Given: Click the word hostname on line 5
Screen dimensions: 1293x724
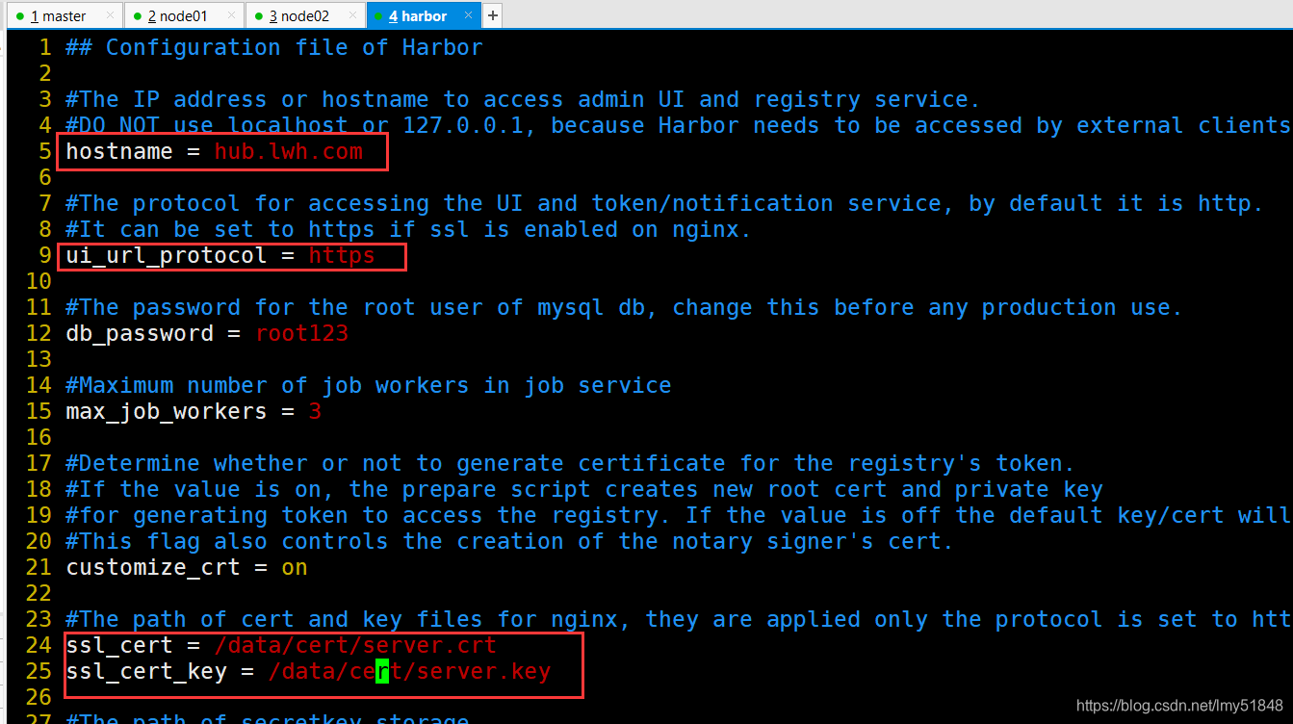Looking at the screenshot, I should [119, 152].
